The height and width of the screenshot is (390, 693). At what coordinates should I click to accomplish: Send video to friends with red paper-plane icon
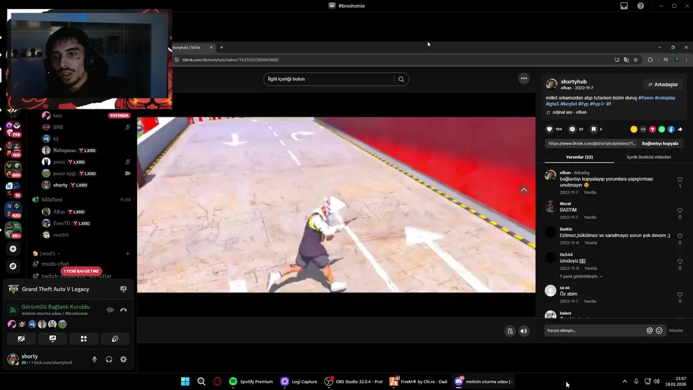(x=652, y=129)
